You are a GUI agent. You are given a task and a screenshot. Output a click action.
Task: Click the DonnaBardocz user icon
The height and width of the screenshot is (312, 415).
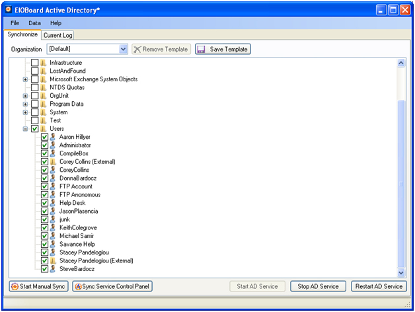point(53,178)
